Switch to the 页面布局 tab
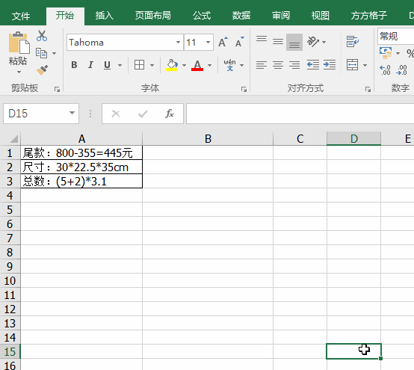 tap(153, 16)
